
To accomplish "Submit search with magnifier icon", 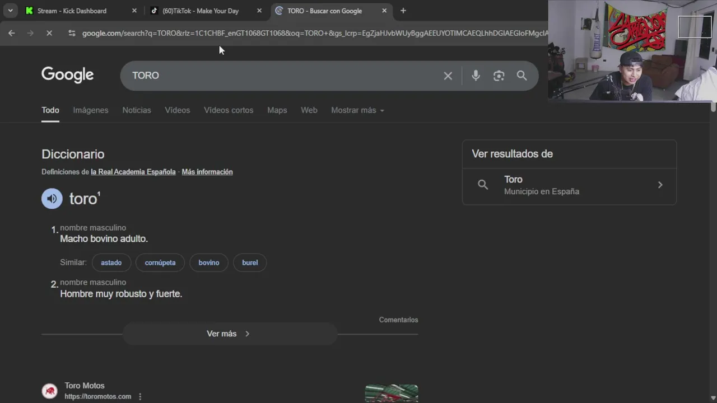I will click(522, 76).
